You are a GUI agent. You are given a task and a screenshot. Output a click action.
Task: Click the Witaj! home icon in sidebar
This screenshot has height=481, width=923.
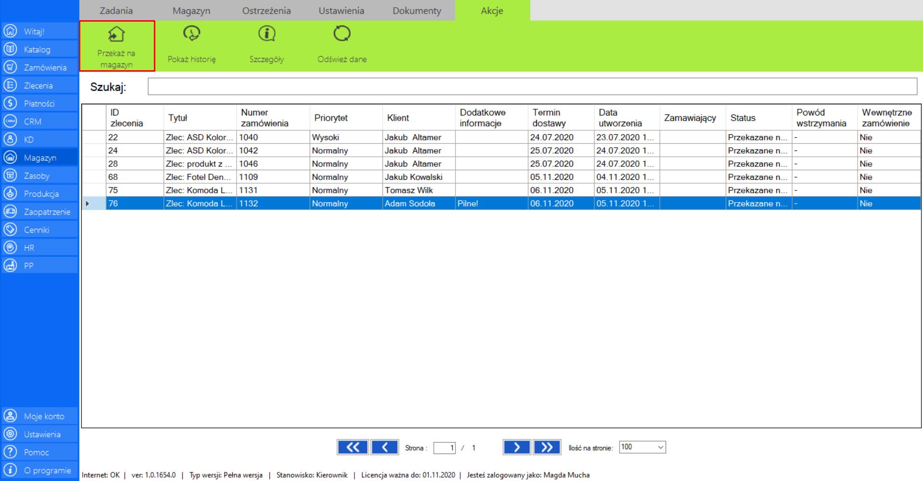point(10,31)
